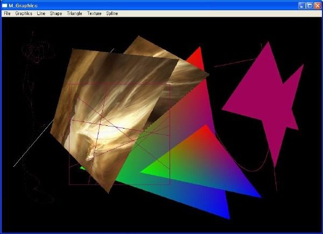Open the Triangle menu
This screenshot has width=323, height=234.
(74, 13)
